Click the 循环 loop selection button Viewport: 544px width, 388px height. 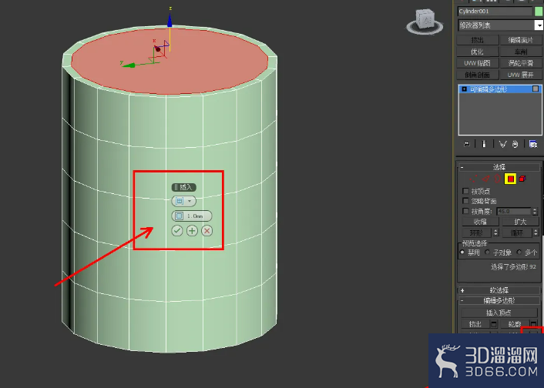click(x=517, y=232)
